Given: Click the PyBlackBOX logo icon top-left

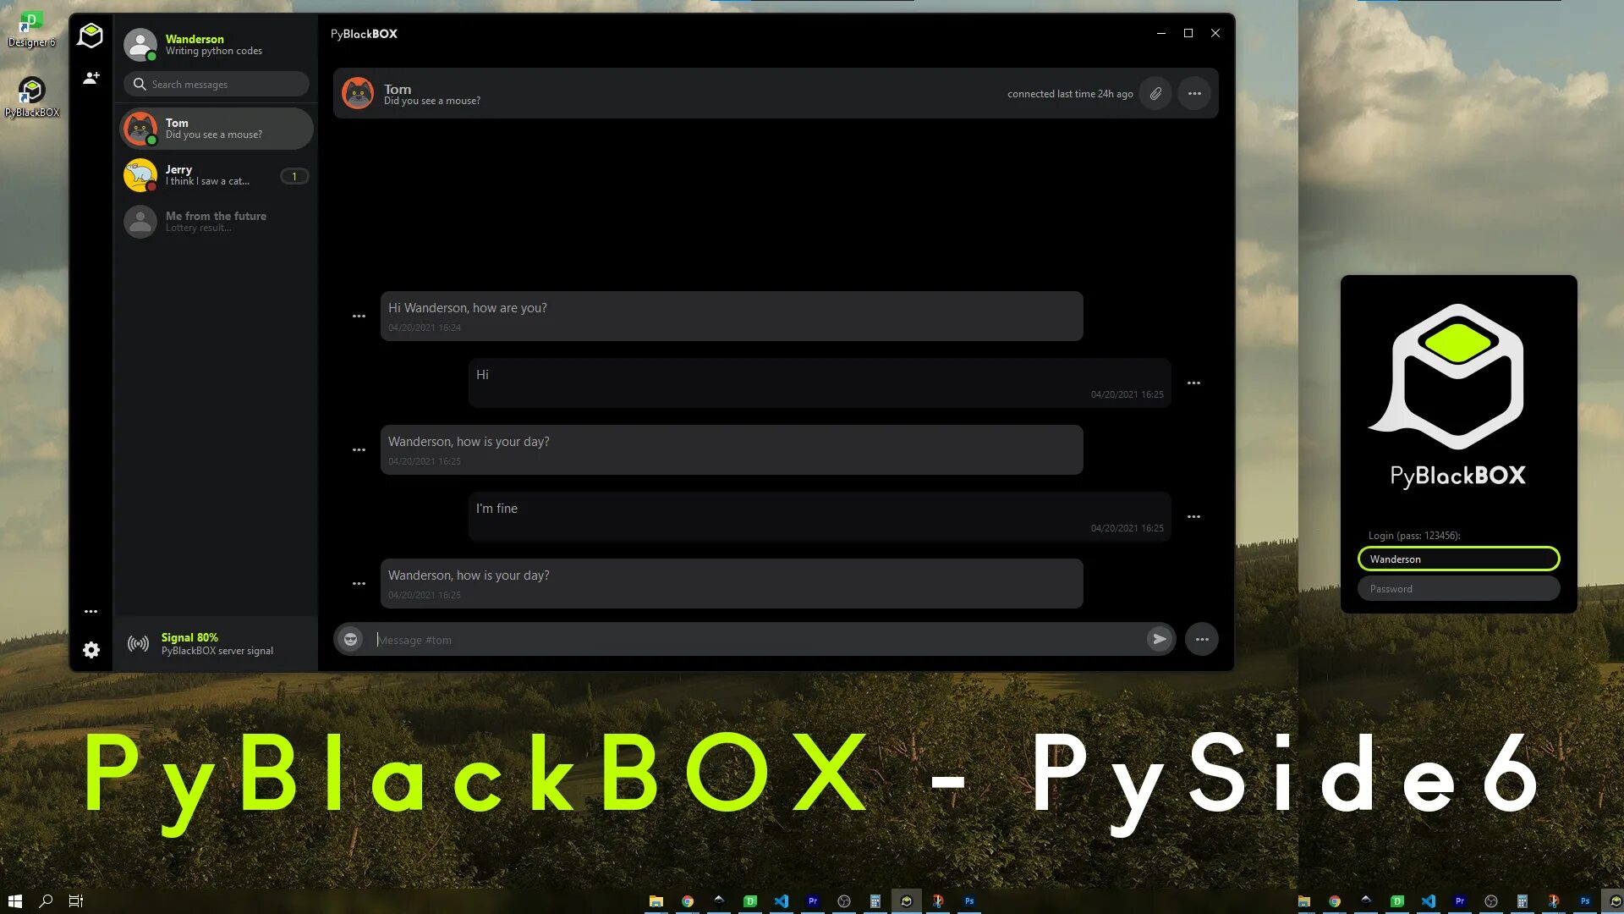Looking at the screenshot, I should click(x=91, y=36).
